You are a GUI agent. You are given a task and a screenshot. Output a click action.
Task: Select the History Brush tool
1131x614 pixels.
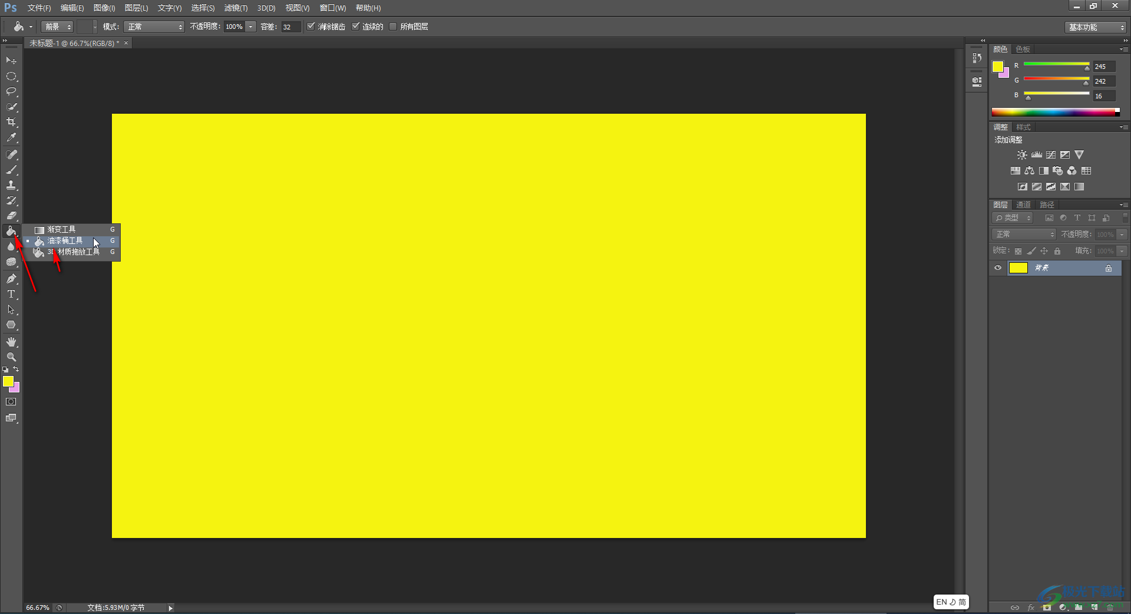coord(11,200)
